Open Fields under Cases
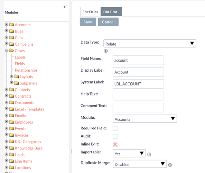The image size is (205, 173). click(x=20, y=64)
